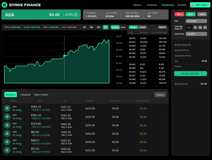Select the 1Y chart timeframe

(x=105, y=27)
